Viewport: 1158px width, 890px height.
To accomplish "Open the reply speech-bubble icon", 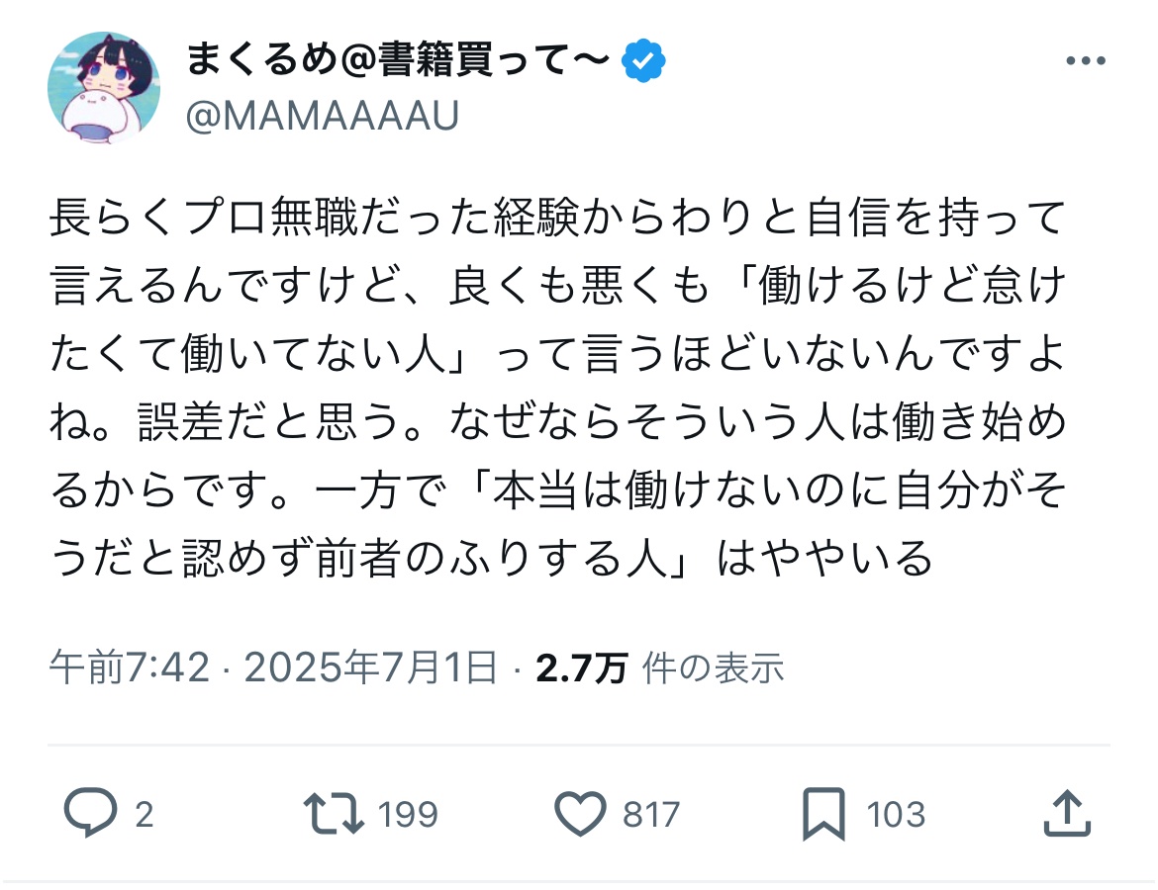I will tap(91, 813).
